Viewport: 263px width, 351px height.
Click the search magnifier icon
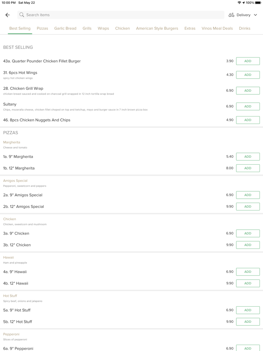22,15
